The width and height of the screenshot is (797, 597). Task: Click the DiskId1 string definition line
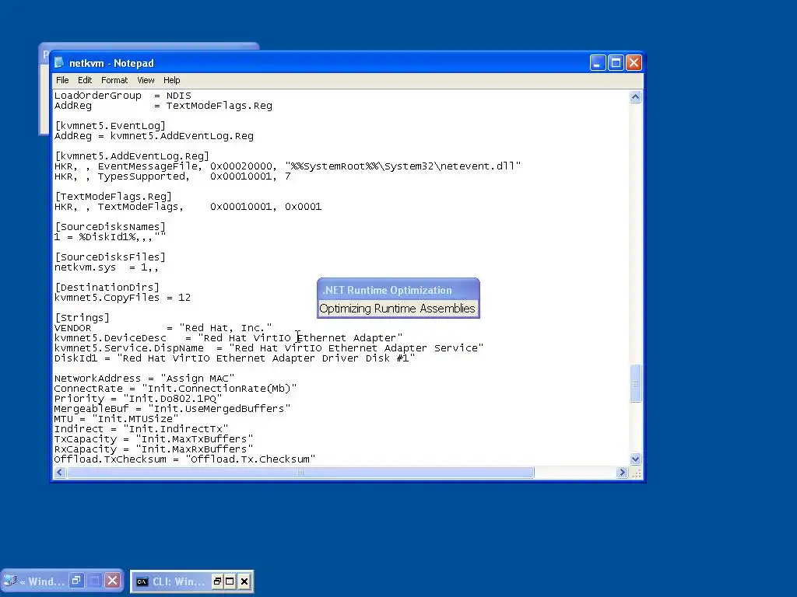234,358
